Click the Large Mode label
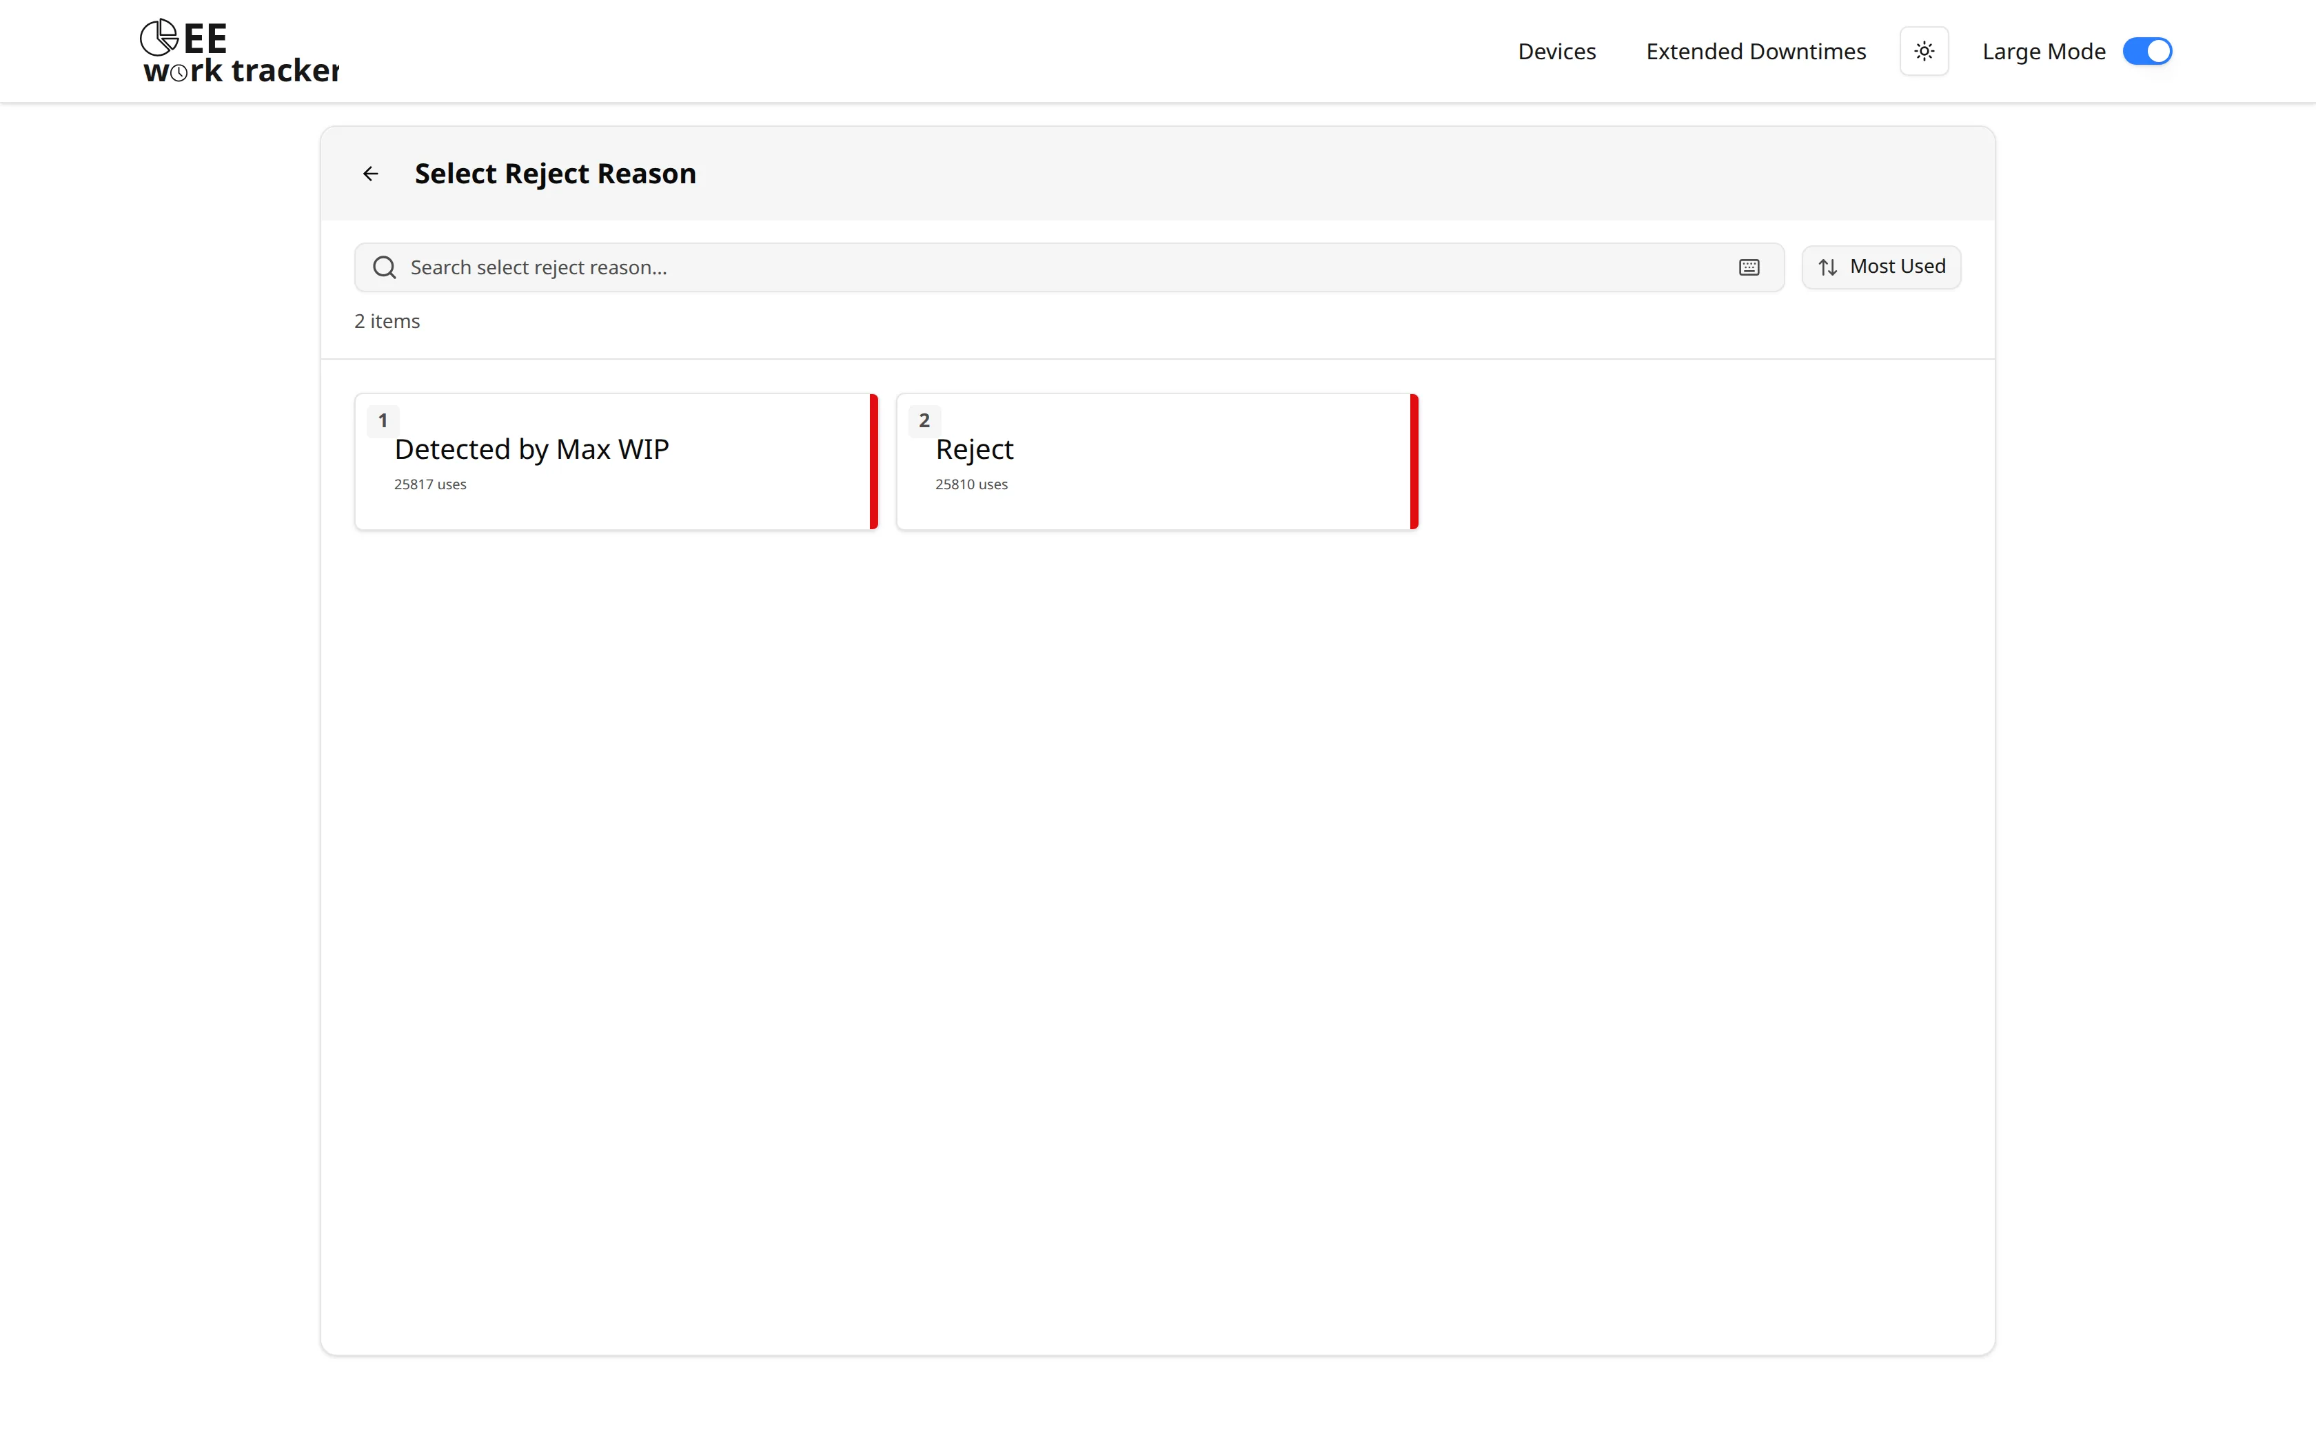Screen dimensions: 2316x1447 tap(2043, 51)
